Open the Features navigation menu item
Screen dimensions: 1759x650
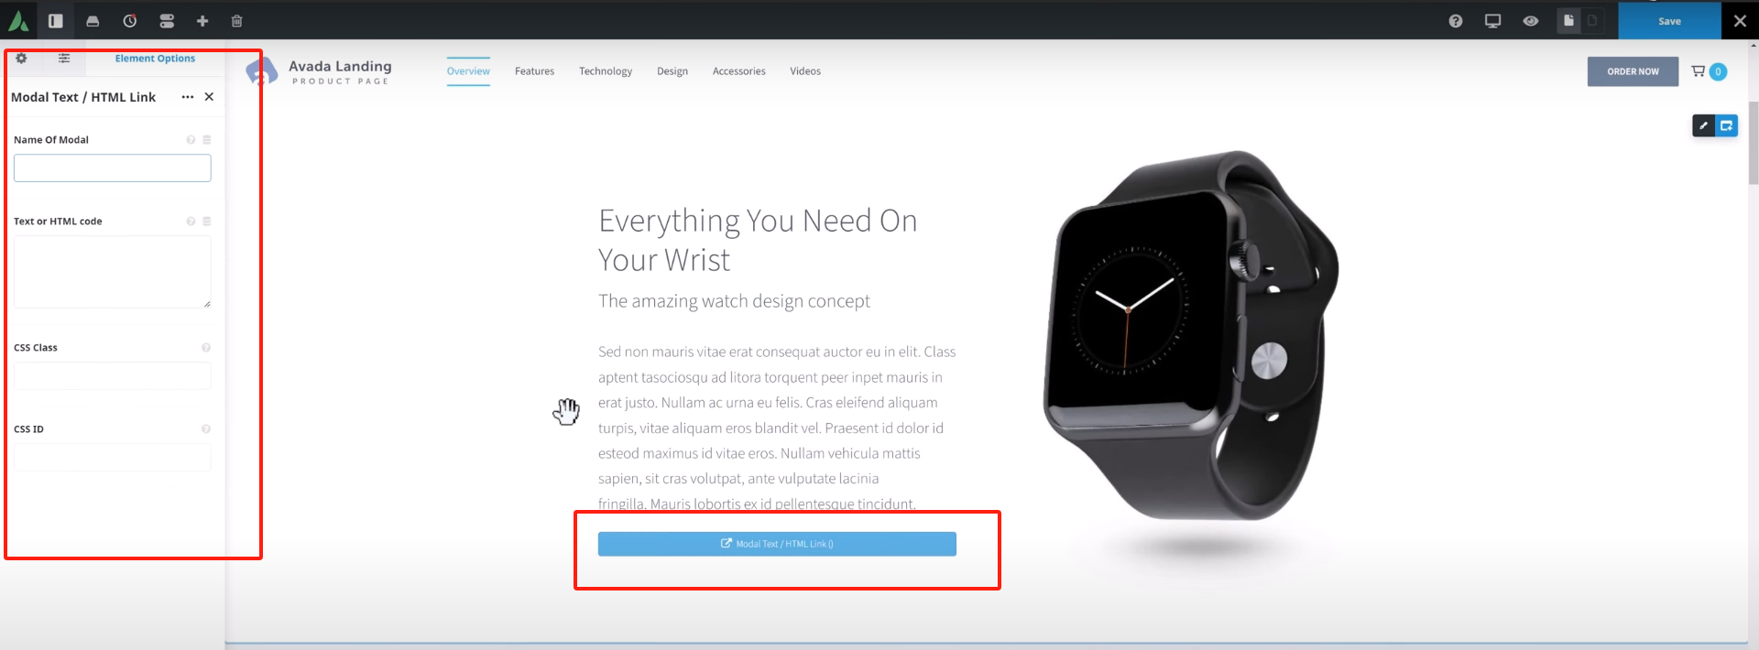pos(534,71)
